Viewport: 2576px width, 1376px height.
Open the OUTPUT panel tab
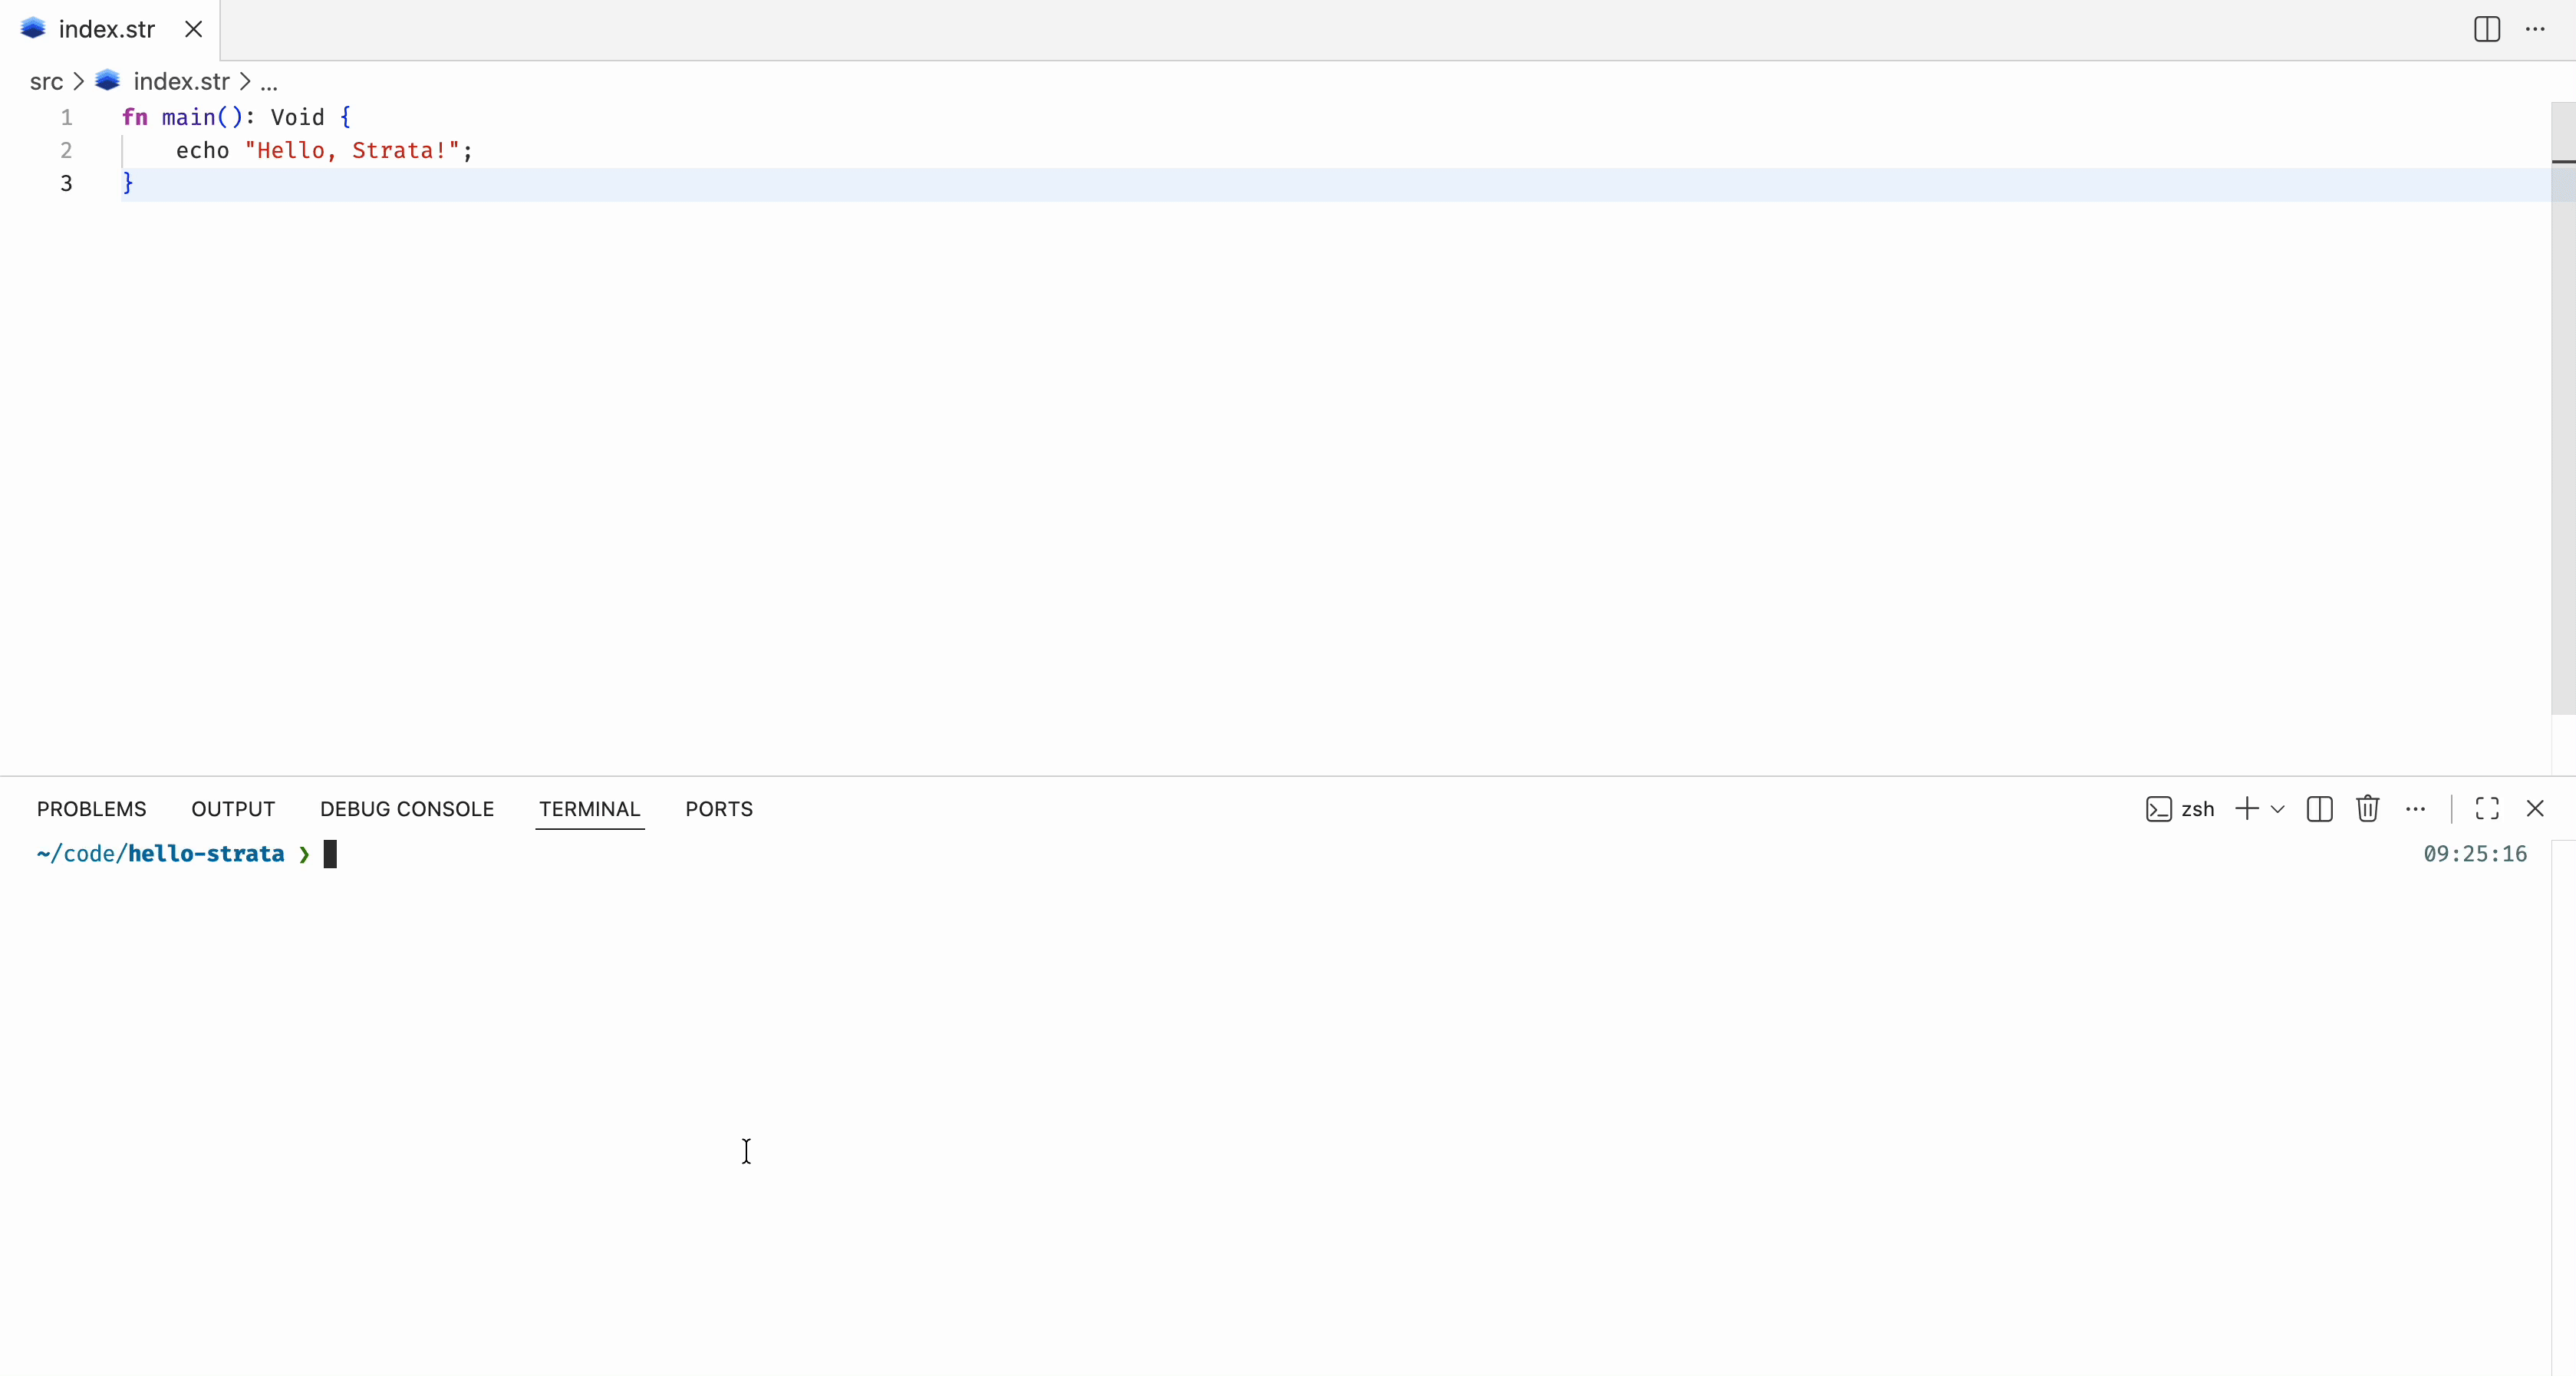coord(233,809)
